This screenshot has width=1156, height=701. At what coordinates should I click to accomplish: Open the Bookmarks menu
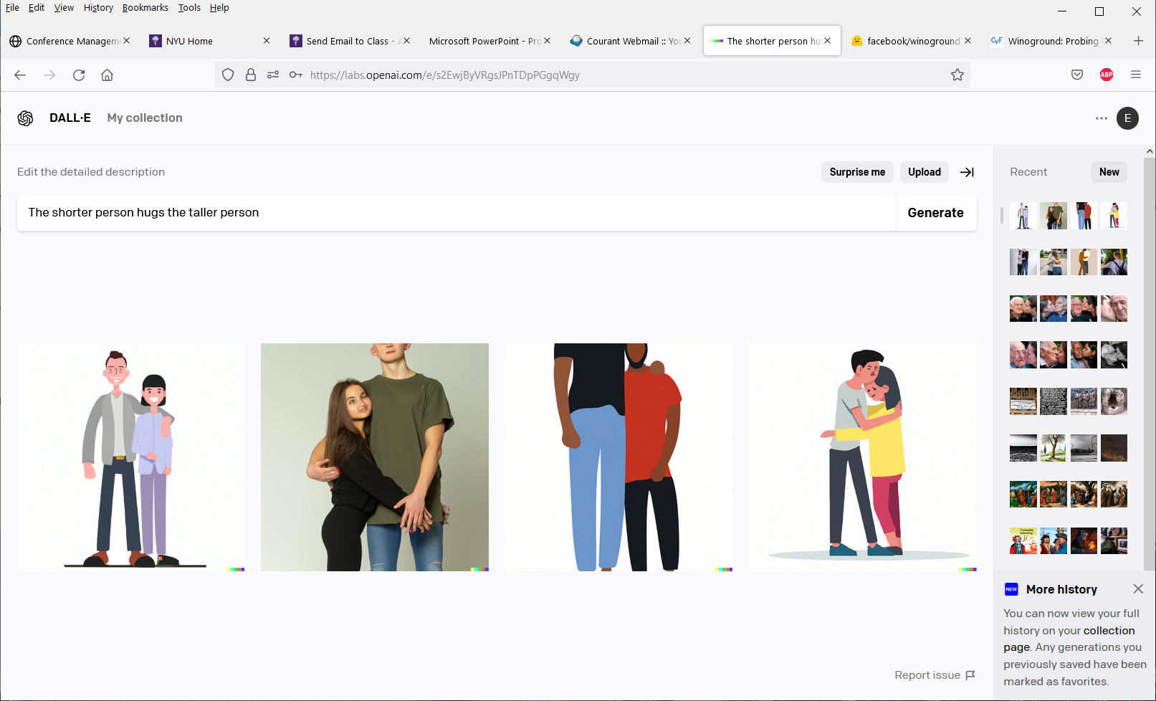pos(145,8)
